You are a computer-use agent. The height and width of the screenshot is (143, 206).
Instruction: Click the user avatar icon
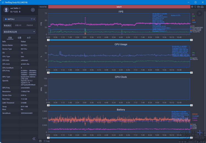point(6,10)
